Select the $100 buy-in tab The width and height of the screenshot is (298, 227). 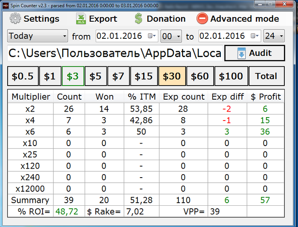(231, 76)
